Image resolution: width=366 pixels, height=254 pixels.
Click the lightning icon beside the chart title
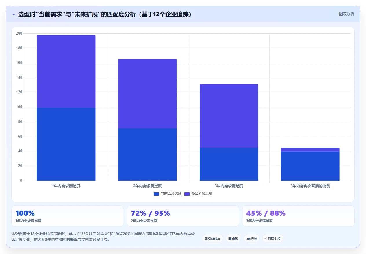point(14,14)
